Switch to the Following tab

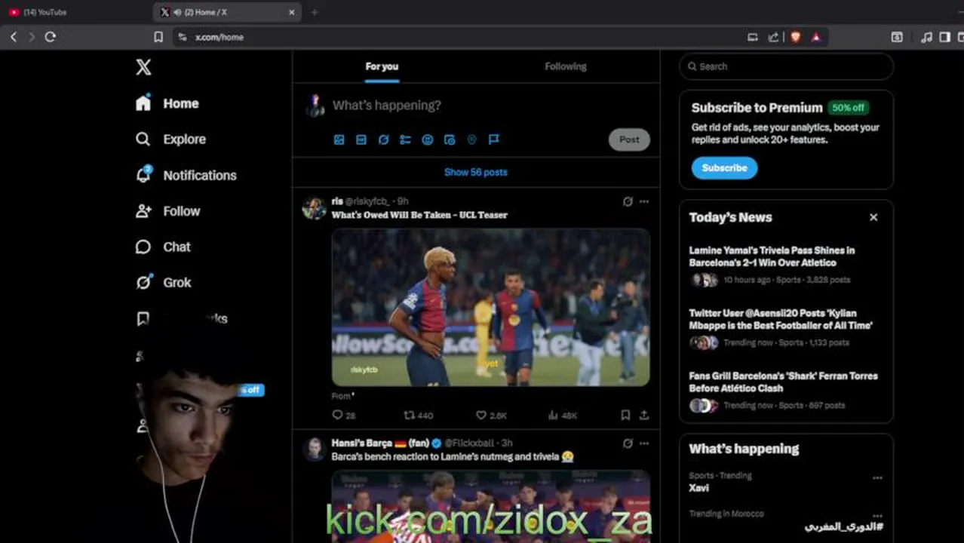[566, 66]
